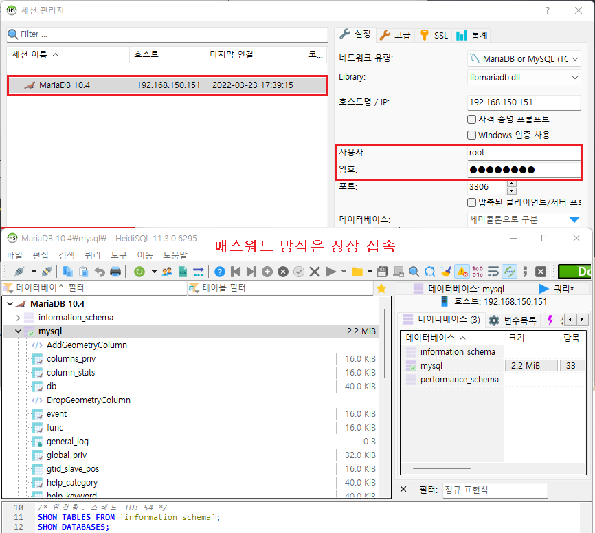The width and height of the screenshot is (595, 533).
Task: Click the undo arrow icon
Action: 100,272
